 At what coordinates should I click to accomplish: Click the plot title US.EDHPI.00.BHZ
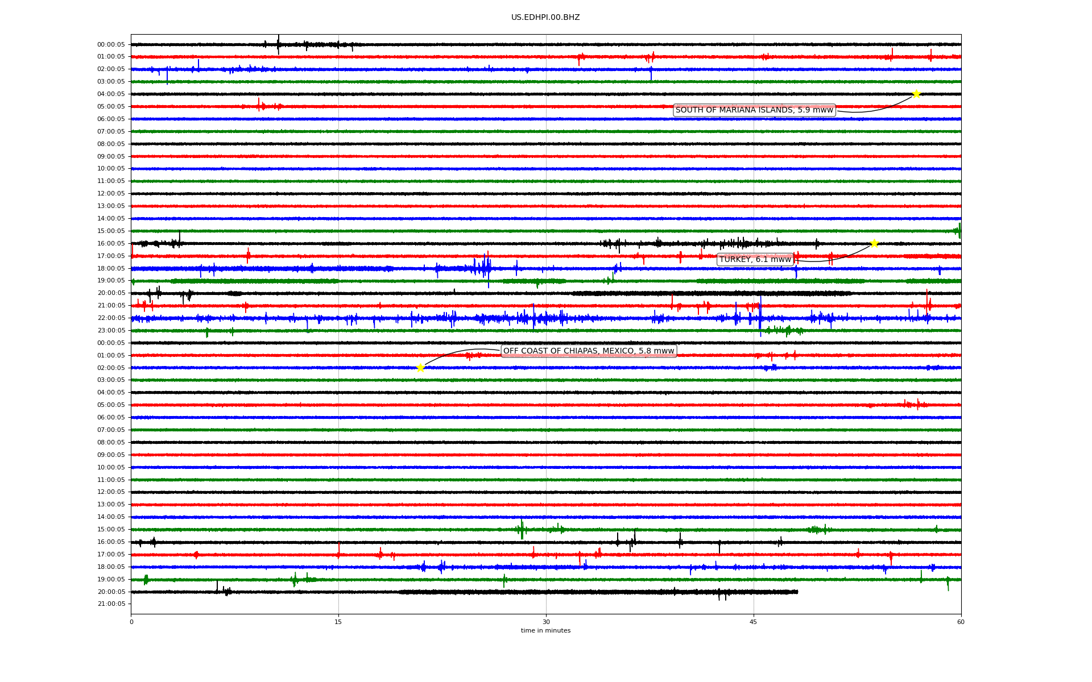545,18
